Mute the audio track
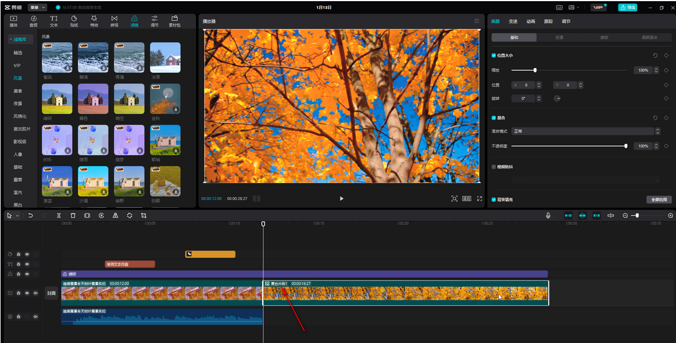This screenshot has width=676, height=343. click(x=36, y=316)
